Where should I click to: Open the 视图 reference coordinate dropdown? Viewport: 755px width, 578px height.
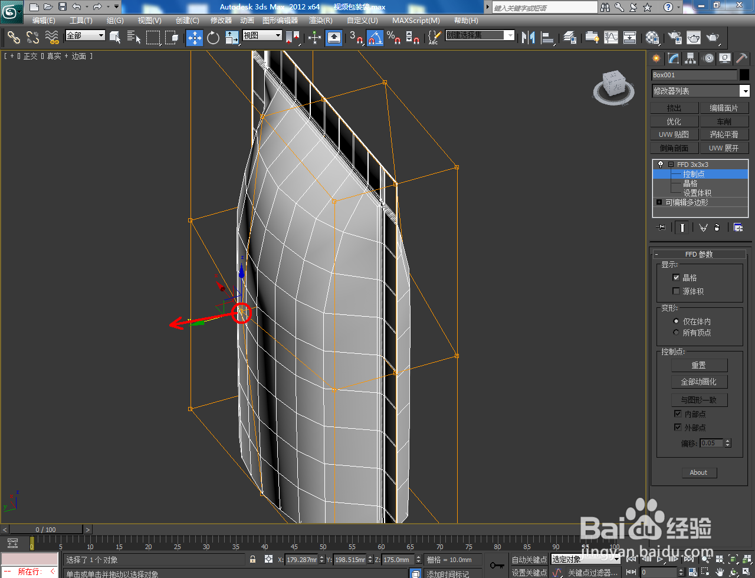click(262, 35)
